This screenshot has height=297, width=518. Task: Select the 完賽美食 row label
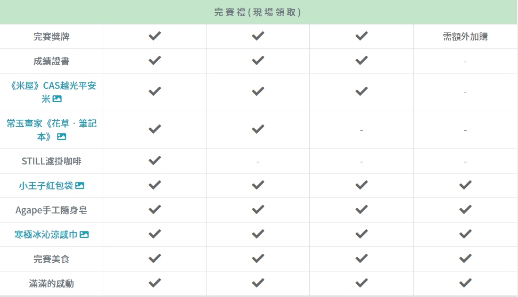point(51,259)
